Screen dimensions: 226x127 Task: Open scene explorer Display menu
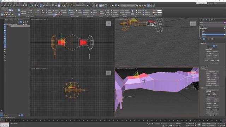point(11,20)
